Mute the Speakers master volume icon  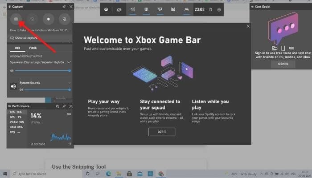click(12, 70)
